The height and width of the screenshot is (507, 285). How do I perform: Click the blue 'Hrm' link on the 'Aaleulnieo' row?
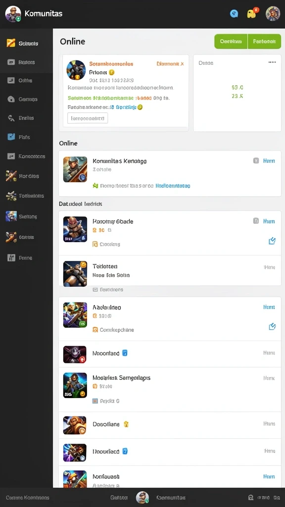pos(269,307)
